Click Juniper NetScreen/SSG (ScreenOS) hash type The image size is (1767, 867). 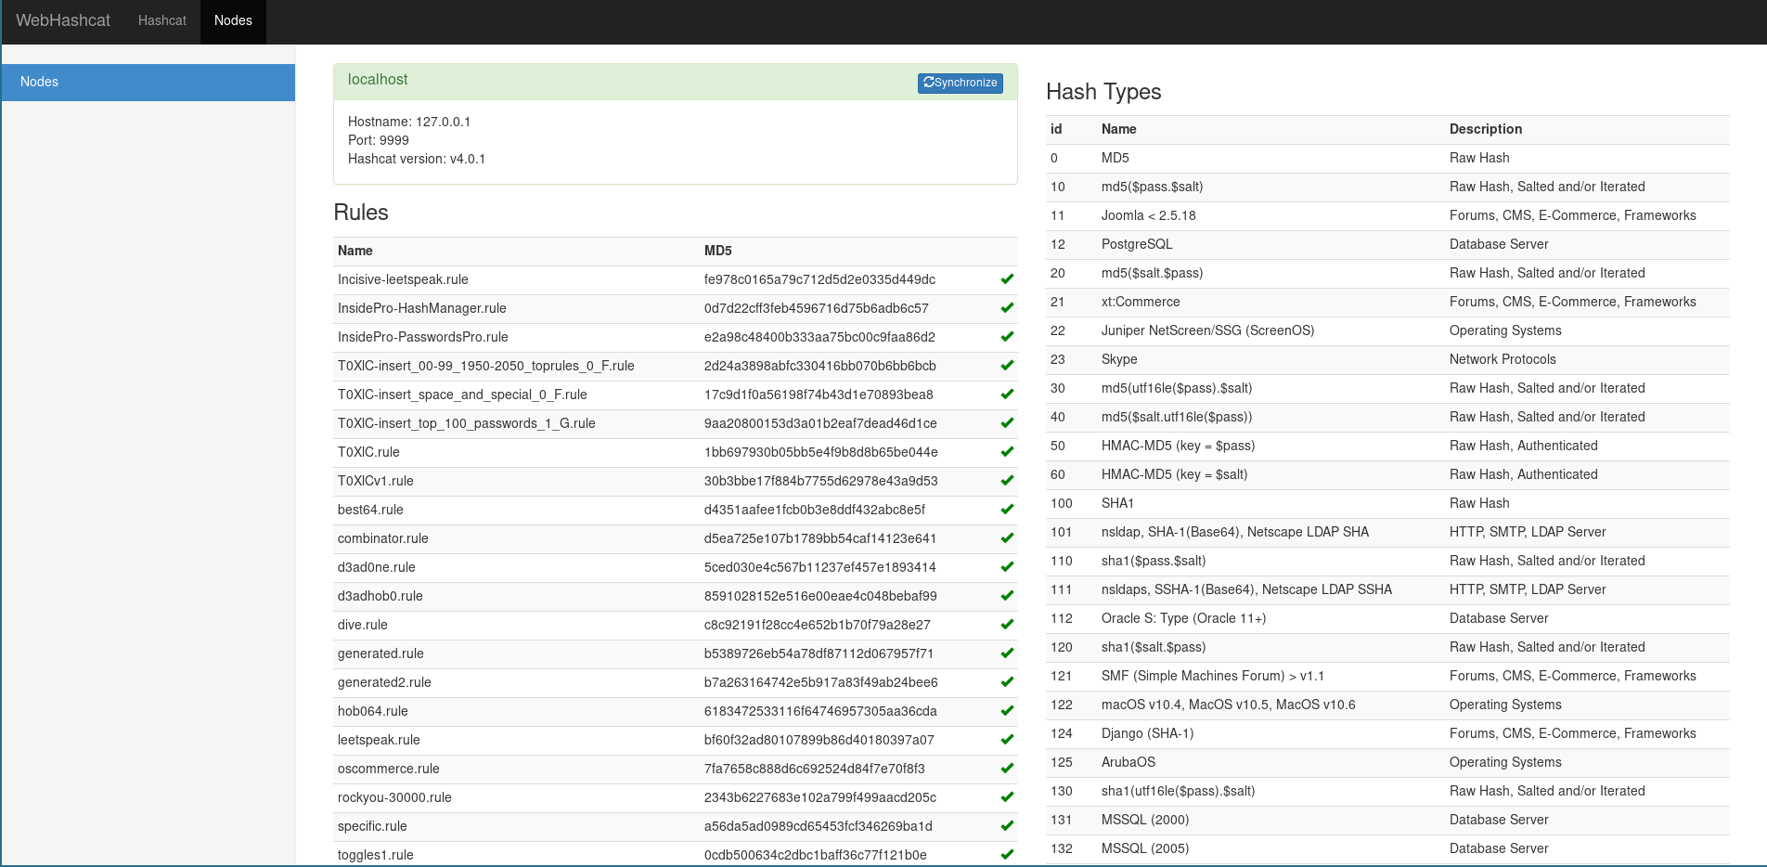(1207, 330)
